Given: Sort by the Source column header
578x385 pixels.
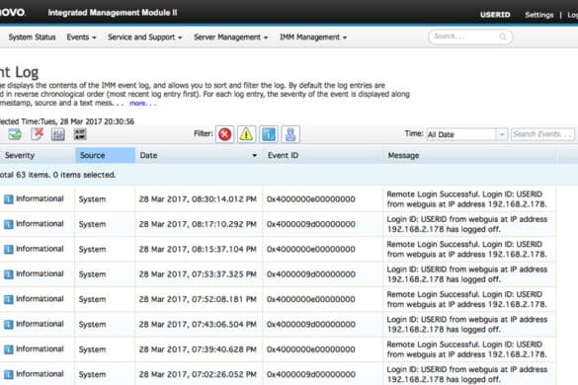Looking at the screenshot, I should tap(105, 155).
